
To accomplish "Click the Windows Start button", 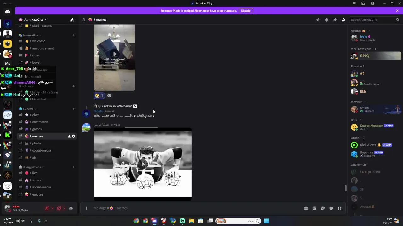I will (266, 221).
